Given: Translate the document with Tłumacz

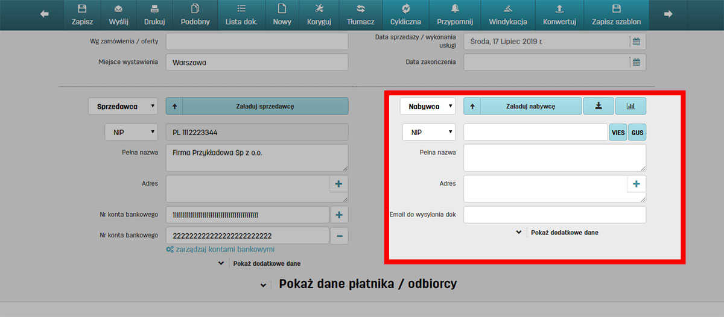Looking at the screenshot, I should coord(361,14).
